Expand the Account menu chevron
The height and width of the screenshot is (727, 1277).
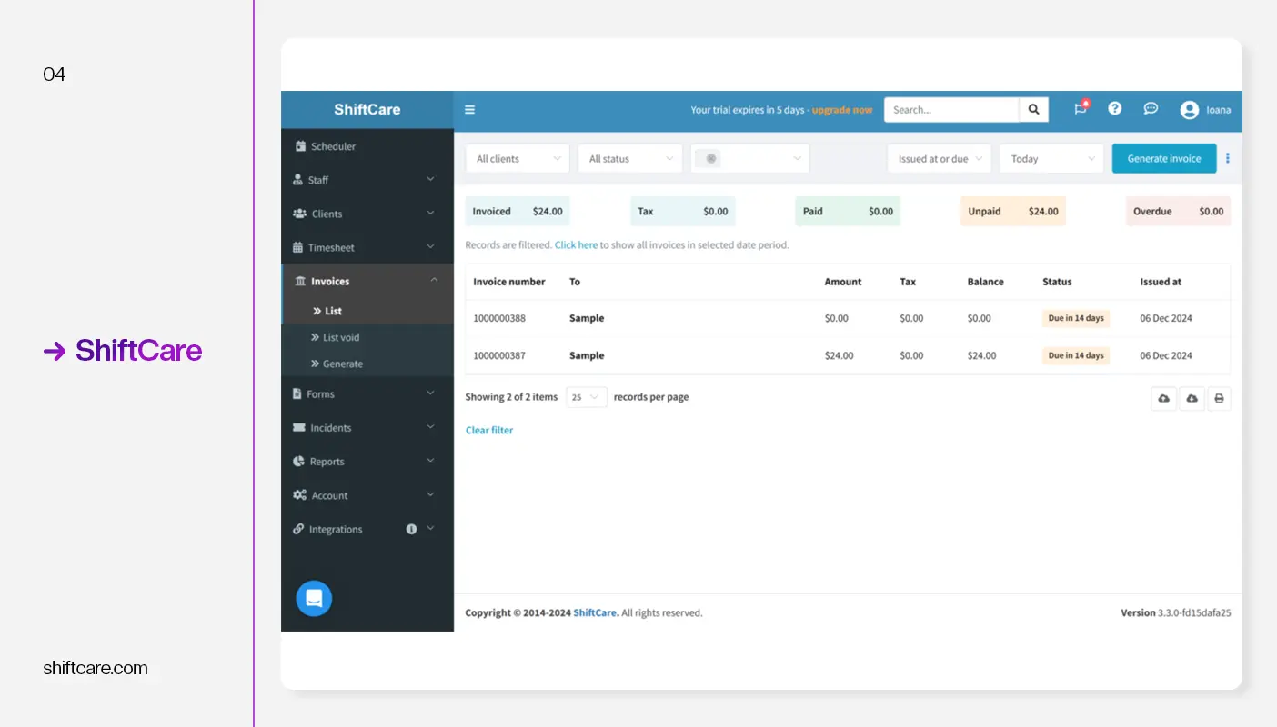tap(430, 495)
